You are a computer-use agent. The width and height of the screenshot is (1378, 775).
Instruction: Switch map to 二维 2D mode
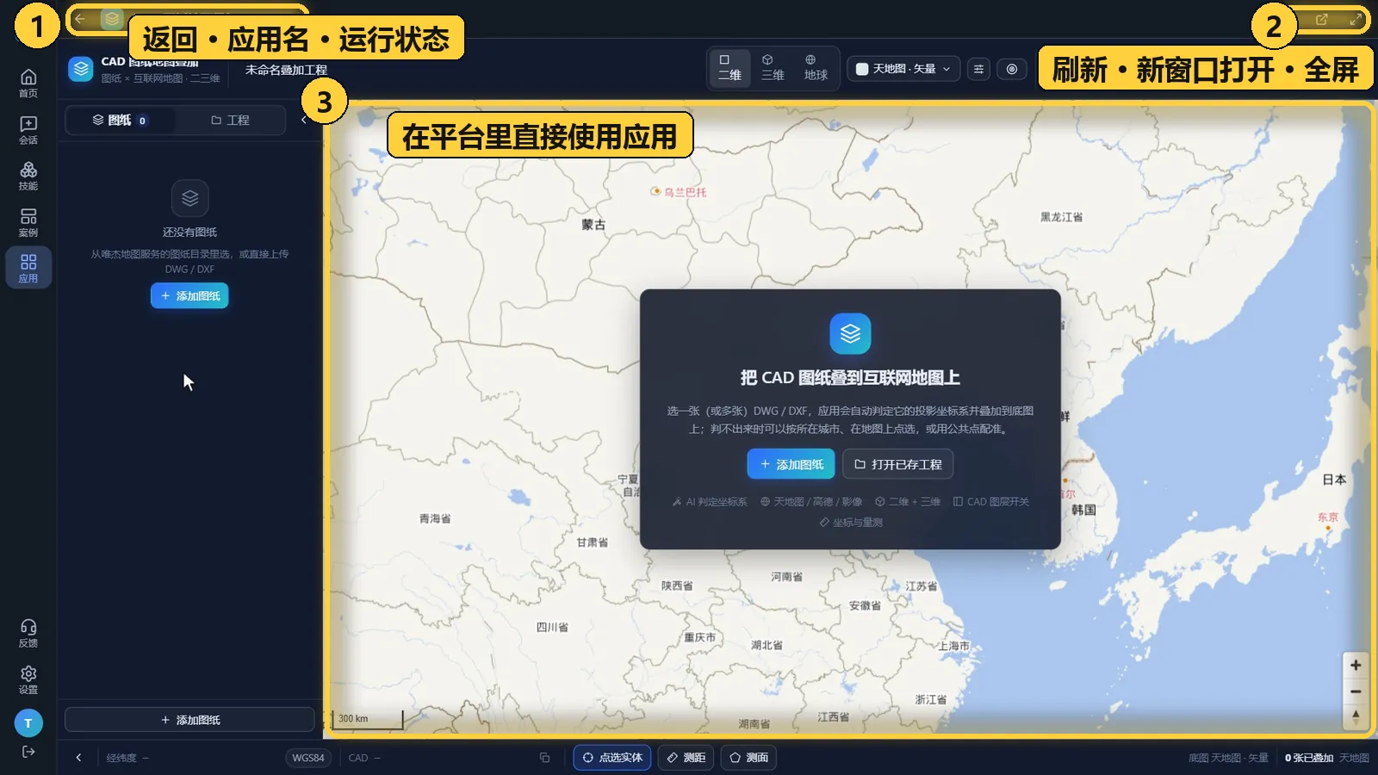729,68
